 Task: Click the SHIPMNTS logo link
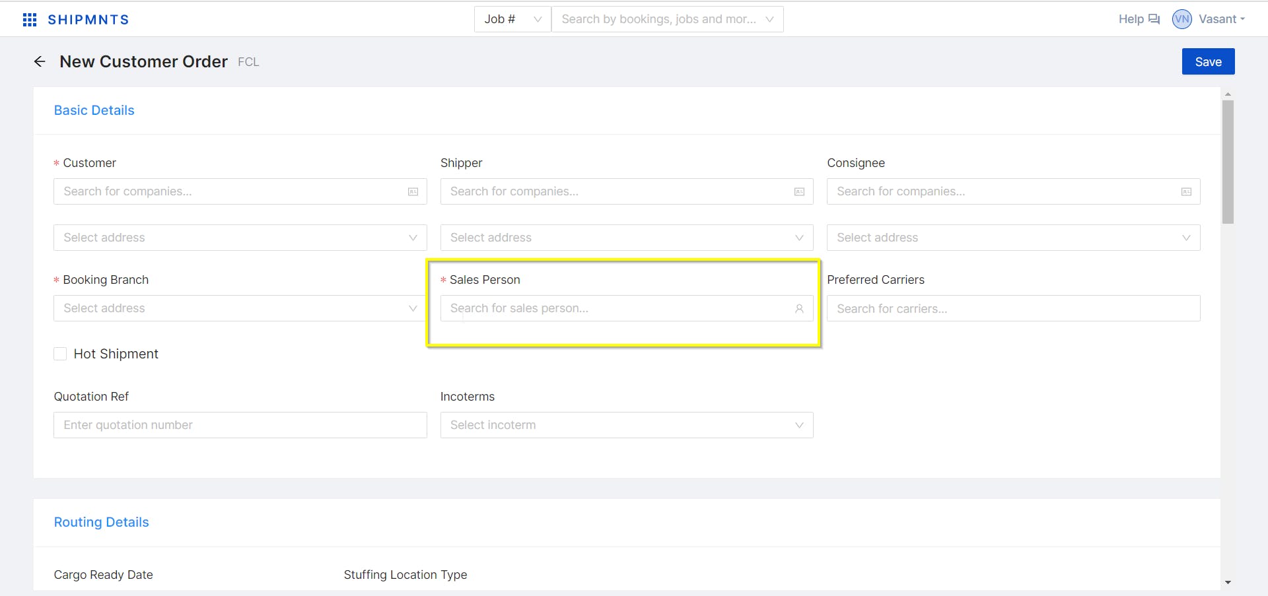coord(88,20)
